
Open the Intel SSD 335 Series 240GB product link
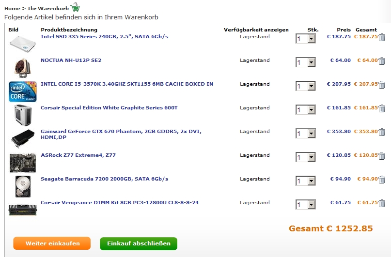pos(105,37)
